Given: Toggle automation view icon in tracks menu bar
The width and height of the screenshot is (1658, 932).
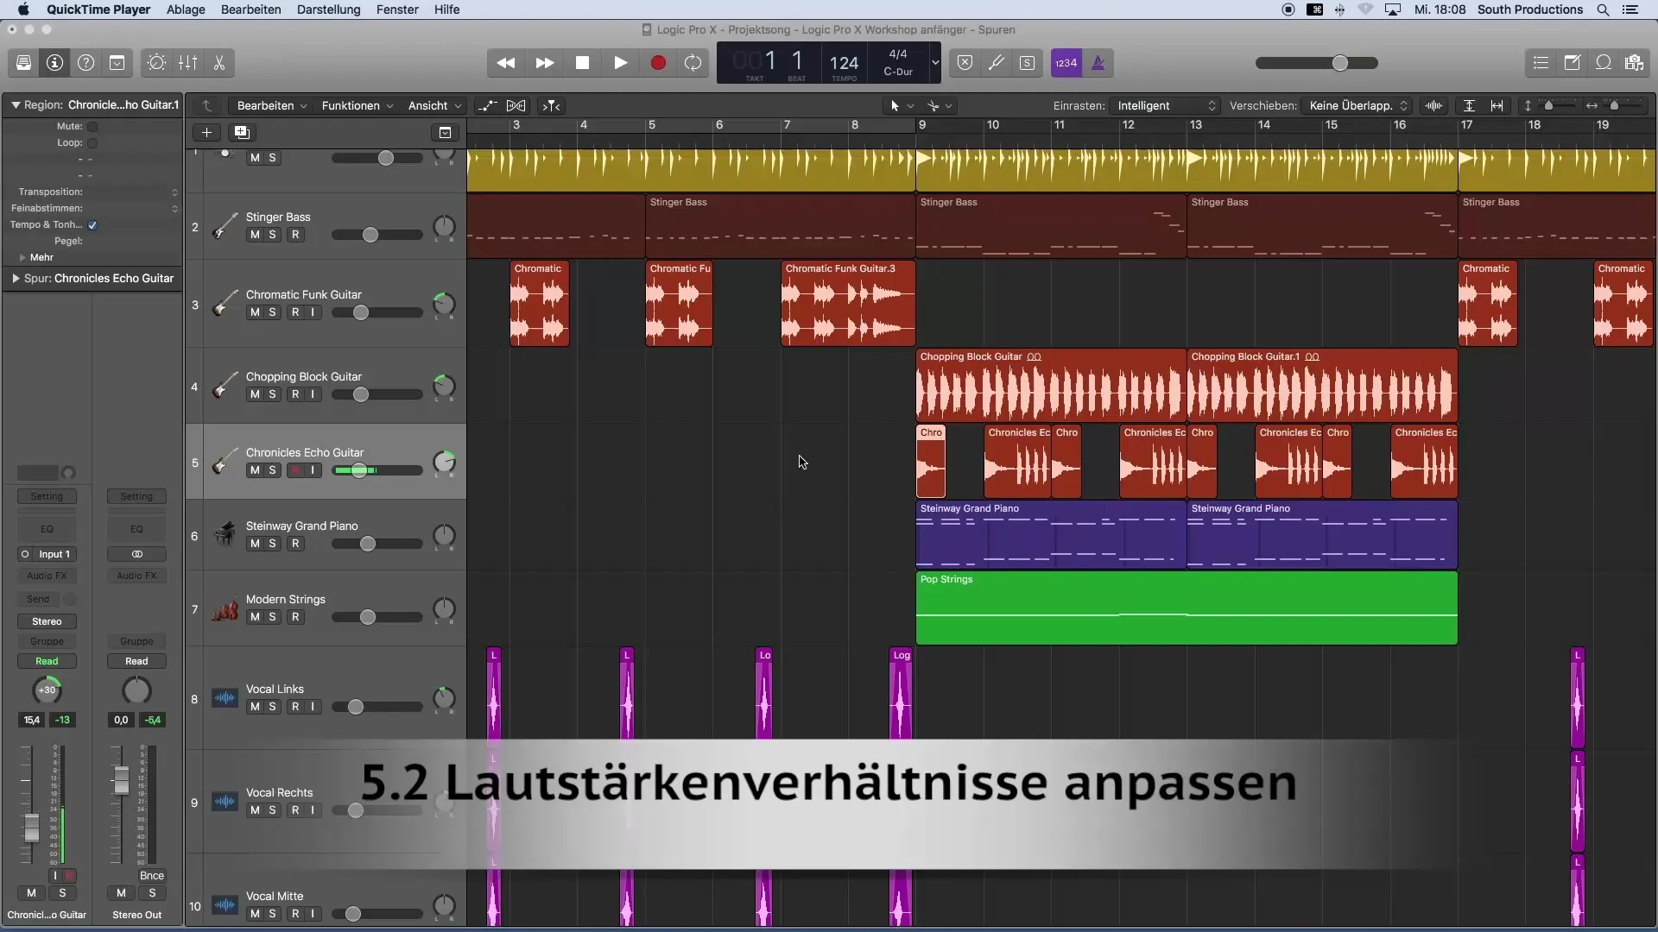Looking at the screenshot, I should [x=487, y=105].
